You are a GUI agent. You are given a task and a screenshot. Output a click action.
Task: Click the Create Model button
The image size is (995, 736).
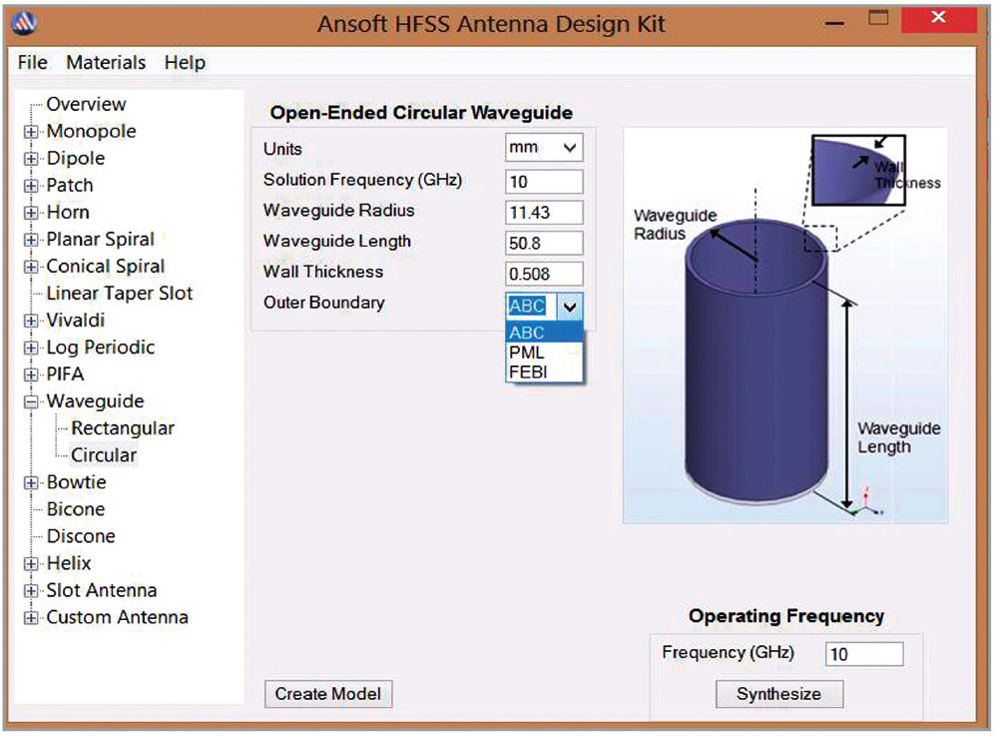point(328,694)
